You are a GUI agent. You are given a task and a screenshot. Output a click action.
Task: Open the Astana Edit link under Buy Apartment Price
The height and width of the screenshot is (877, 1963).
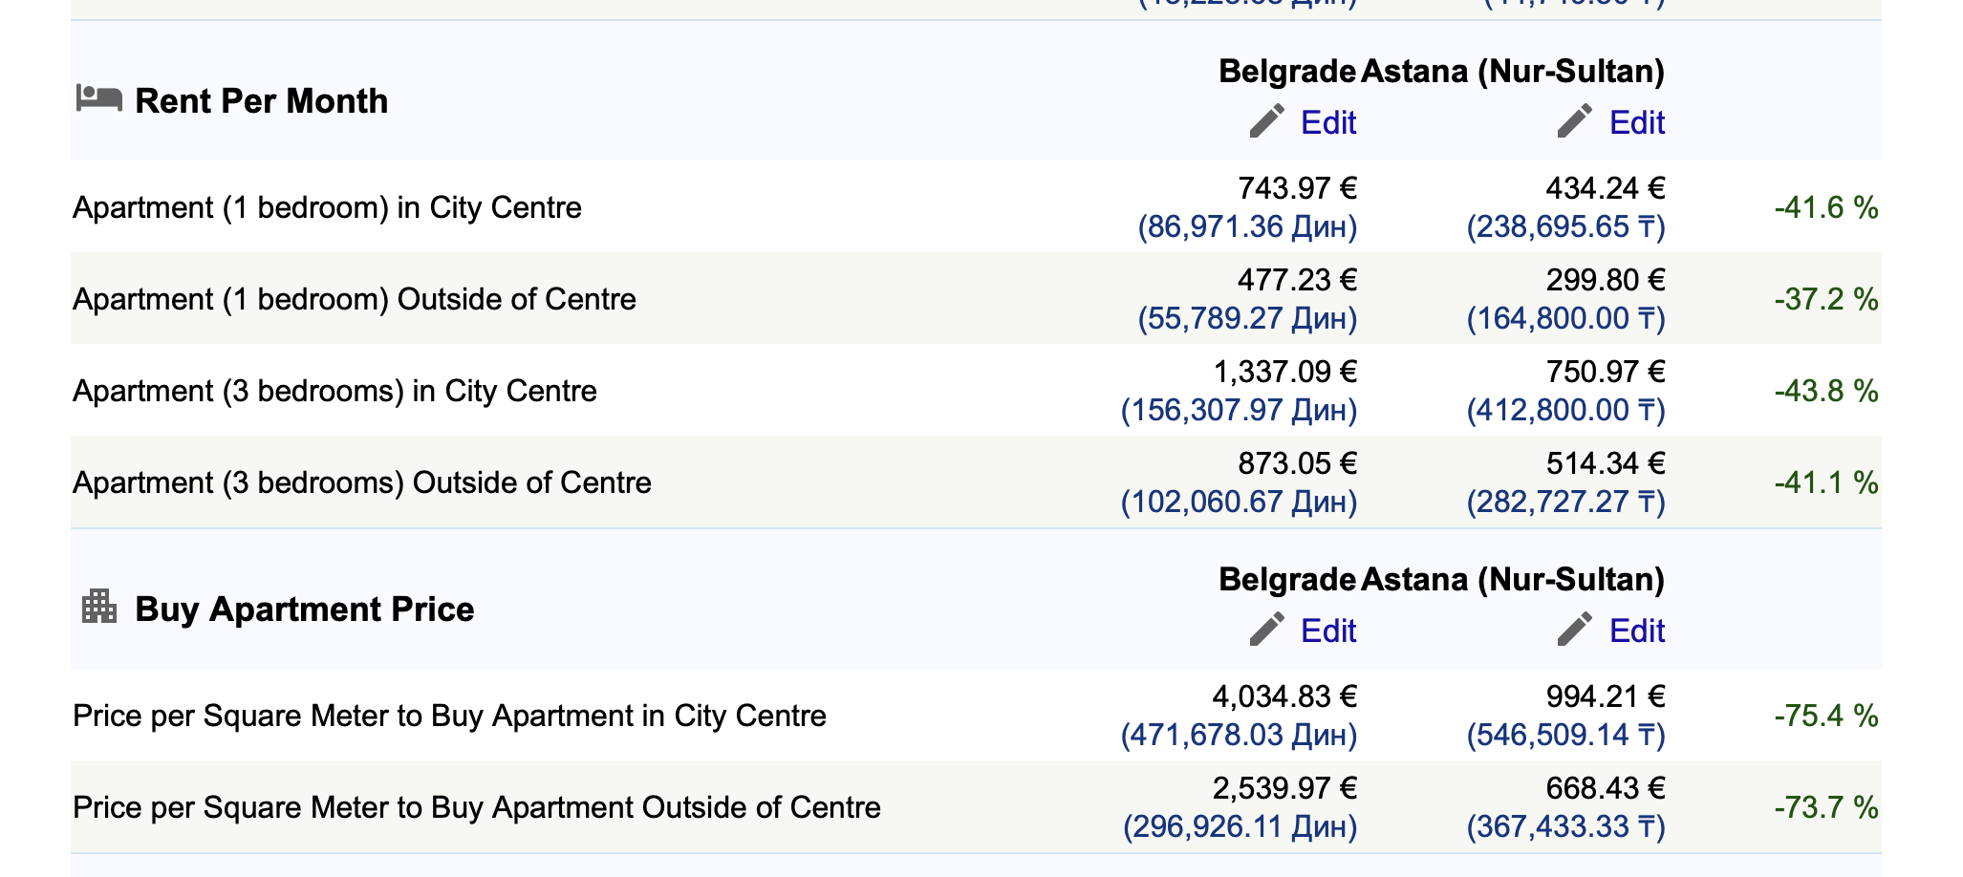coord(1637,631)
